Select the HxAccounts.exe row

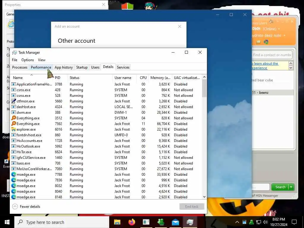[106, 140]
